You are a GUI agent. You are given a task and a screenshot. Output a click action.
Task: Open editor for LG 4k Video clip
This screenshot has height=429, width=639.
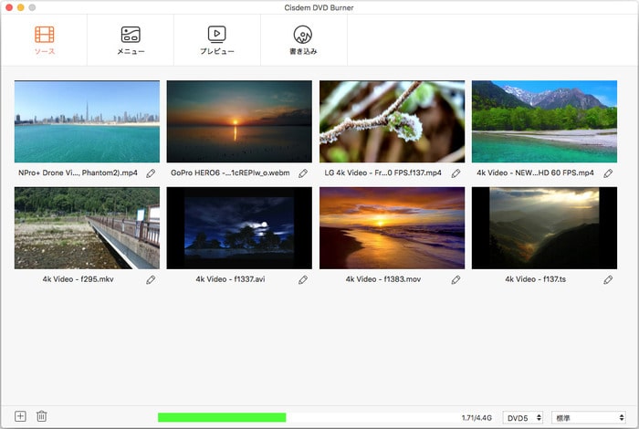[456, 173]
